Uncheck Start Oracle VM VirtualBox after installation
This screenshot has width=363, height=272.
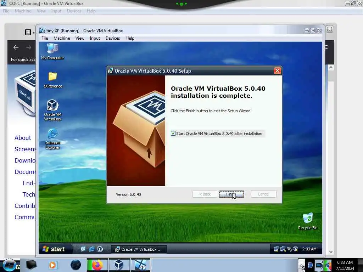pos(173,134)
